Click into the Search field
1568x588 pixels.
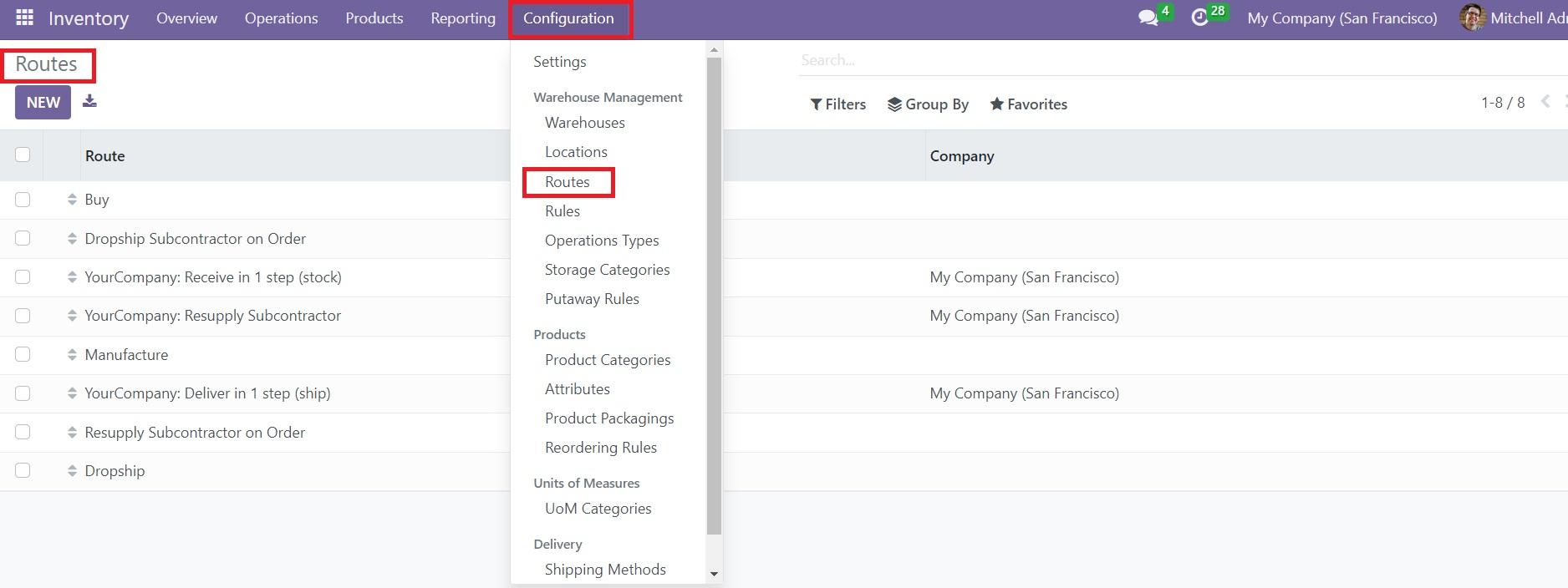pyautogui.click(x=1182, y=60)
